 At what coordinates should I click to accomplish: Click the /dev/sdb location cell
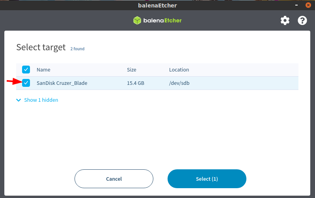(x=179, y=83)
